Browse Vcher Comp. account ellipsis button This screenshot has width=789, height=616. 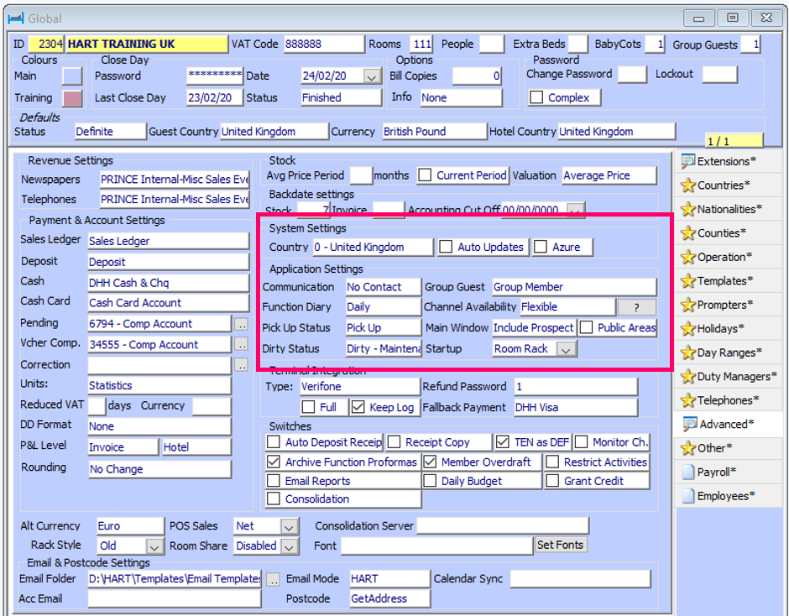click(x=242, y=345)
